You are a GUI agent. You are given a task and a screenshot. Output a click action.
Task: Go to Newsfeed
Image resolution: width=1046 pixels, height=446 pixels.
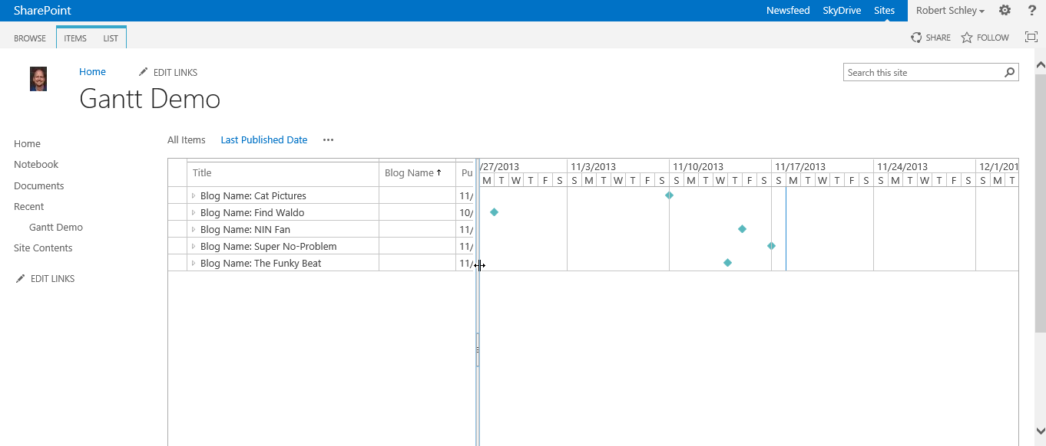click(x=788, y=10)
